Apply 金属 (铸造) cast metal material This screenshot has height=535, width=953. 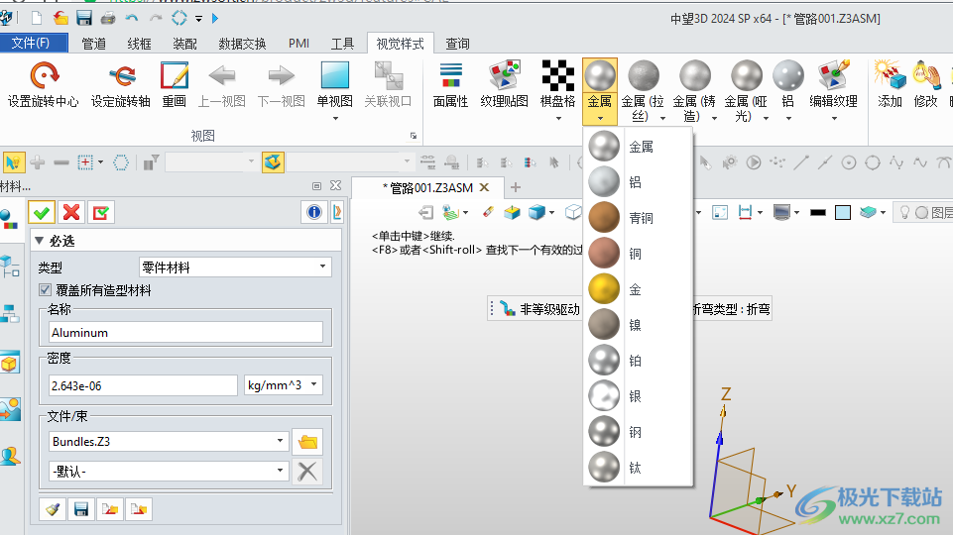pyautogui.click(x=694, y=77)
